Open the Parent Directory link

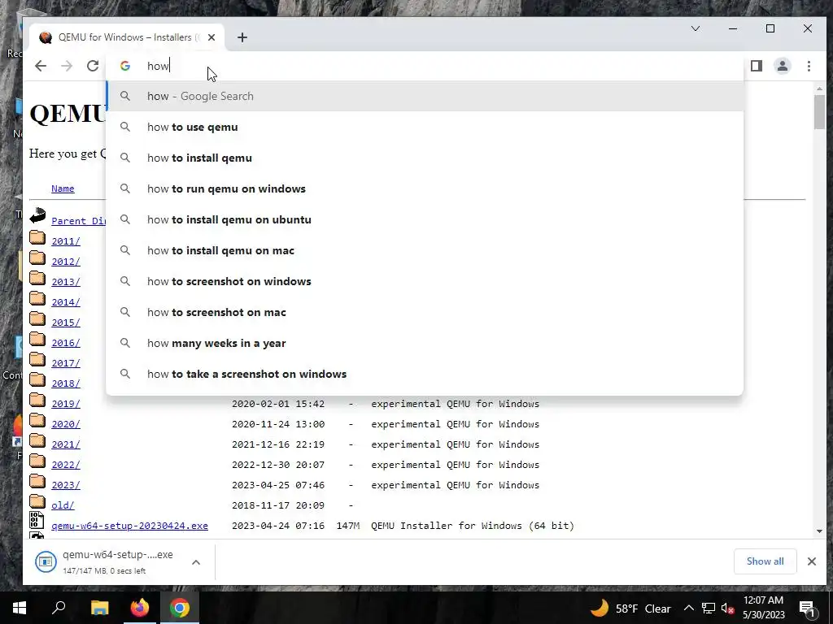tap(79, 221)
